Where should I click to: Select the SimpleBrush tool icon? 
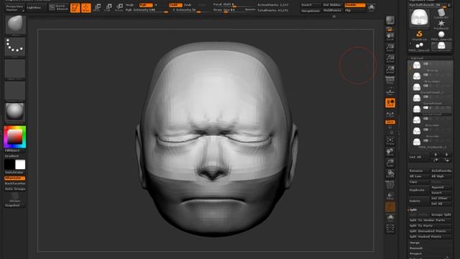click(x=419, y=35)
